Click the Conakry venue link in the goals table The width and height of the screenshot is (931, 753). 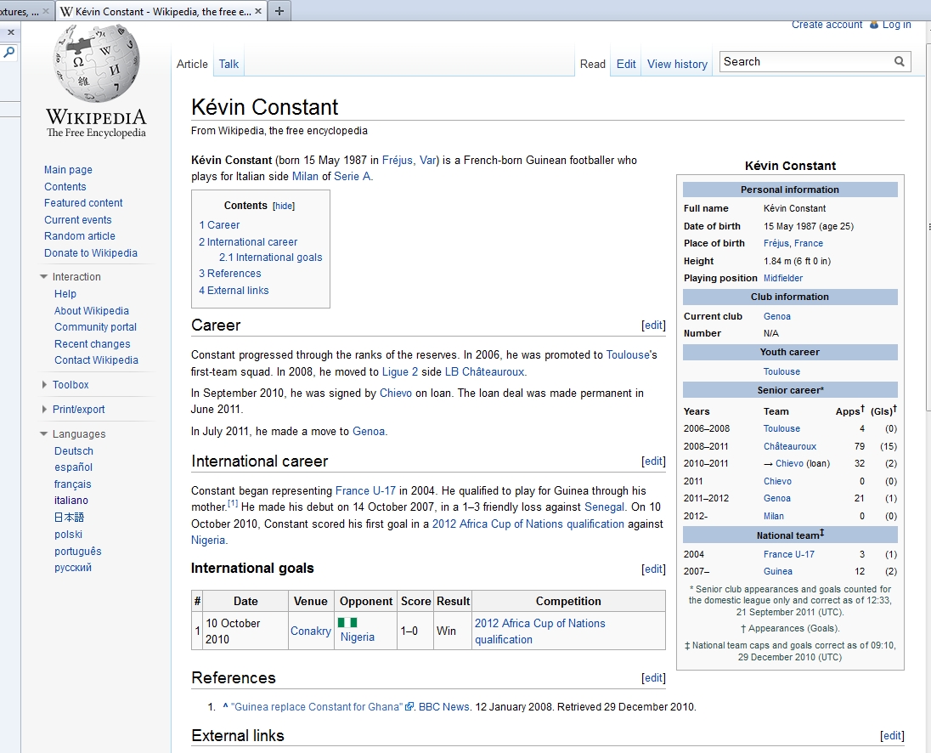point(311,631)
